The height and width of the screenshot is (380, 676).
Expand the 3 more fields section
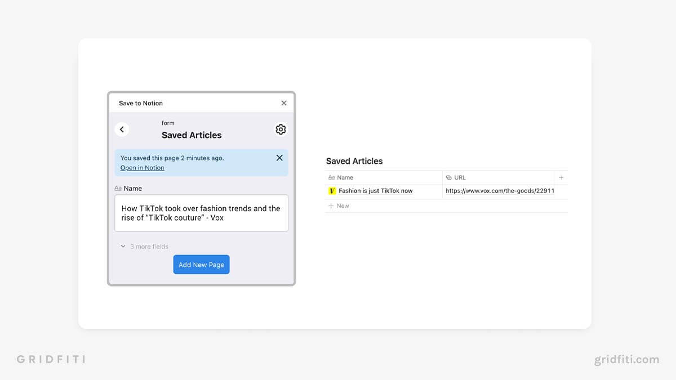pyautogui.click(x=145, y=247)
